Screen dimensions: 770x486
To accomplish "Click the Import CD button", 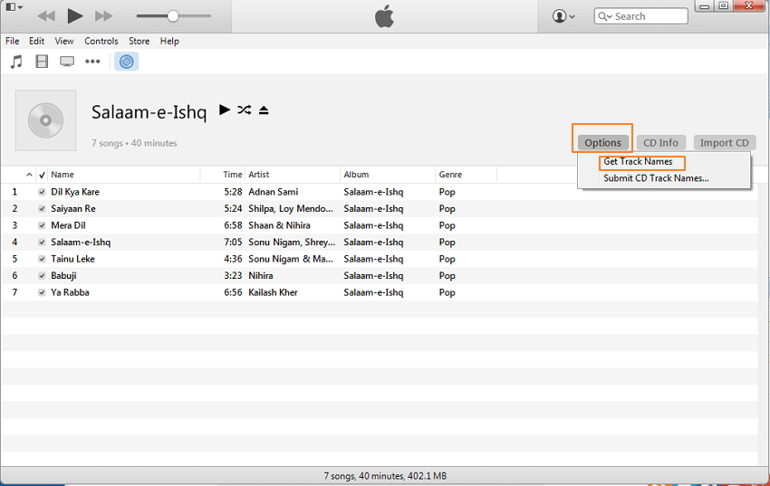I will (x=724, y=143).
